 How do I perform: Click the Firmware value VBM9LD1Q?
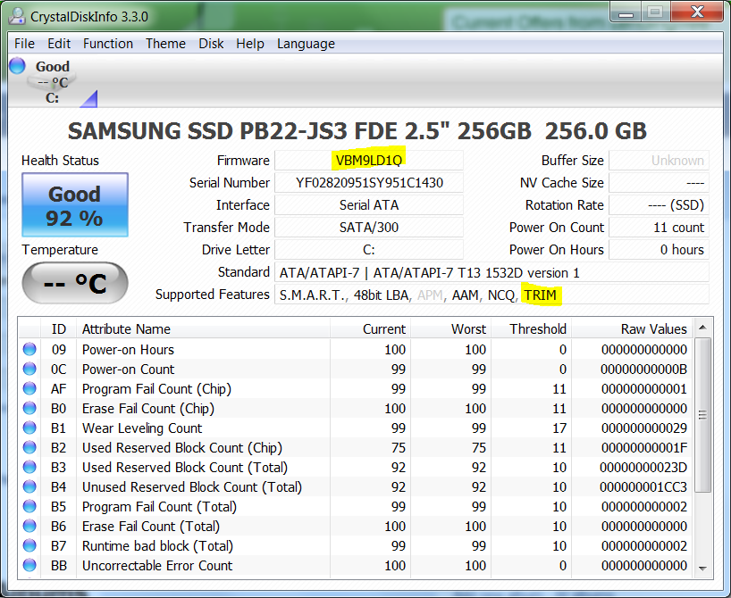[369, 161]
